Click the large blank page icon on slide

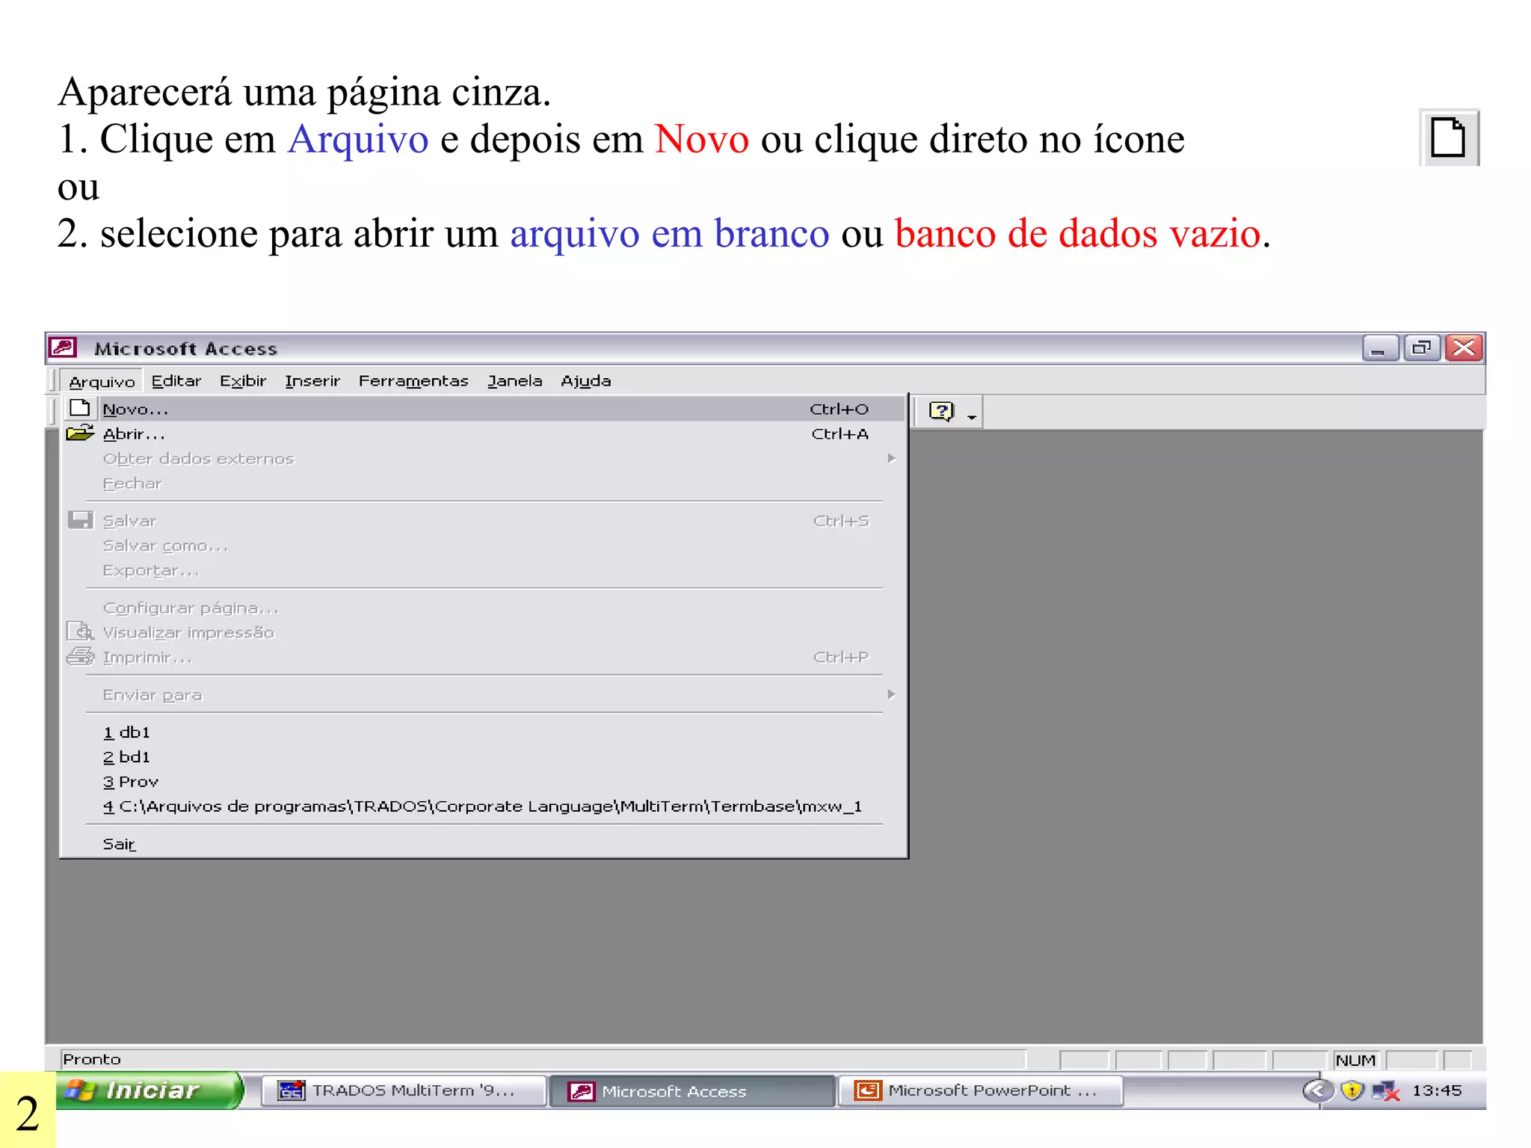pyautogui.click(x=1448, y=138)
